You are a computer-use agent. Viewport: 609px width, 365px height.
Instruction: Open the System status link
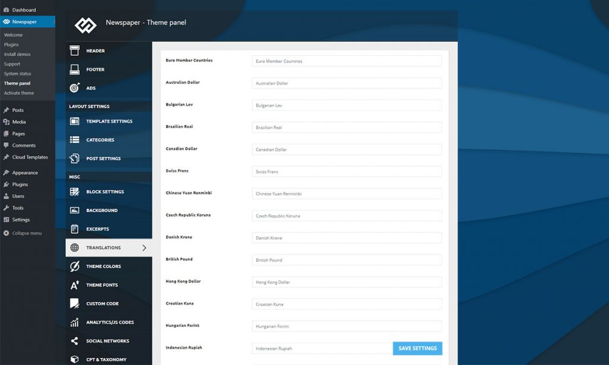18,74
